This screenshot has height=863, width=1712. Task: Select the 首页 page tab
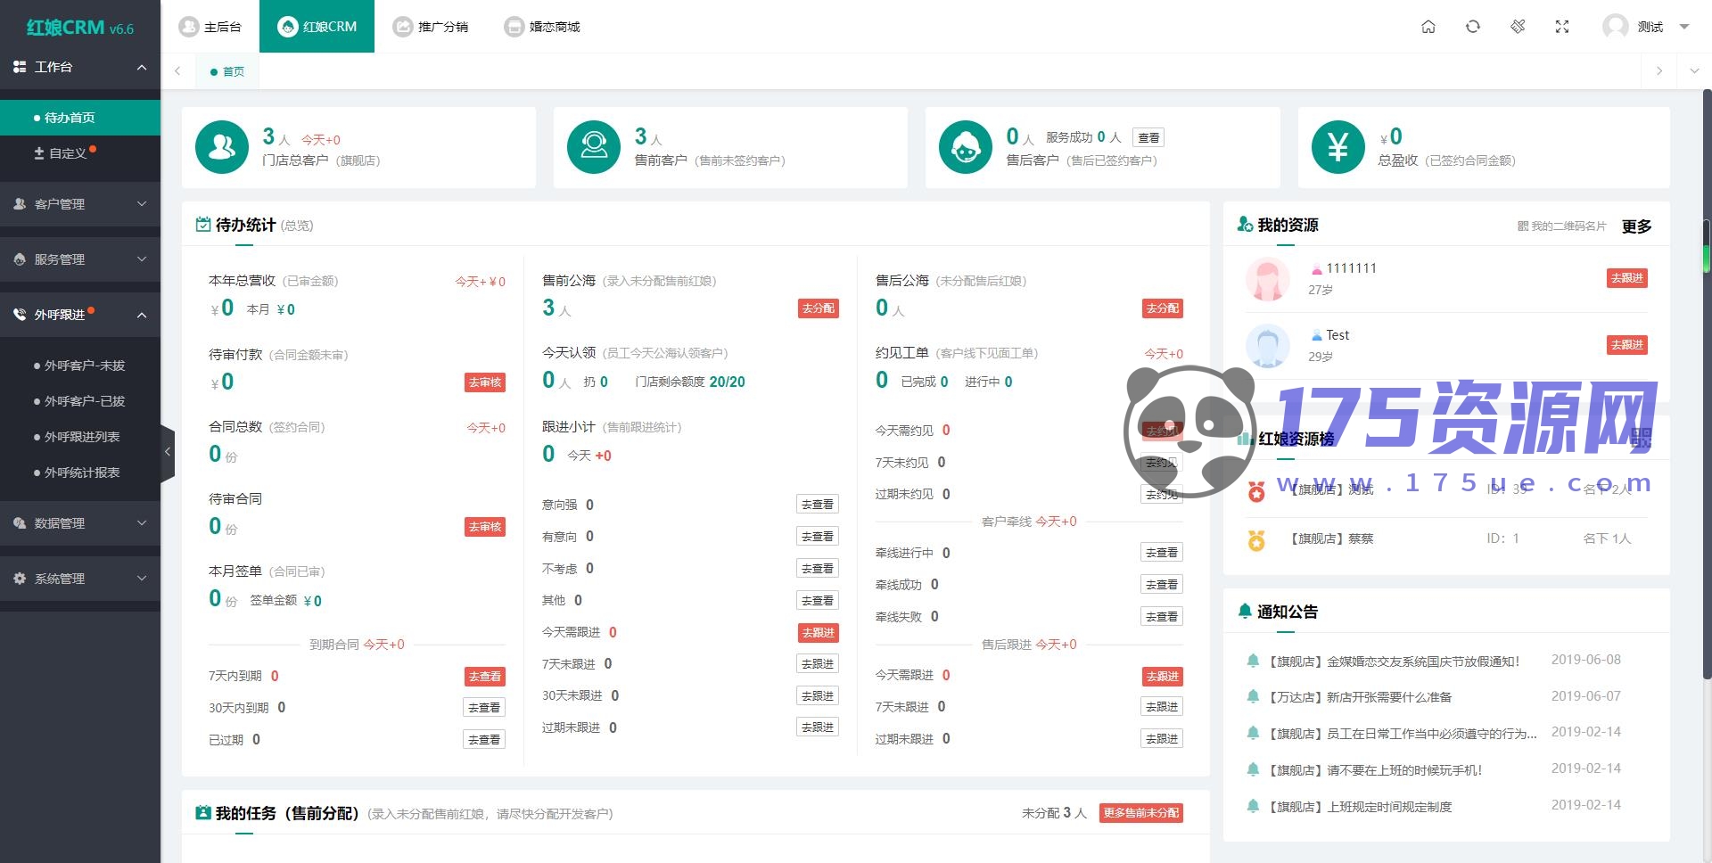227,71
